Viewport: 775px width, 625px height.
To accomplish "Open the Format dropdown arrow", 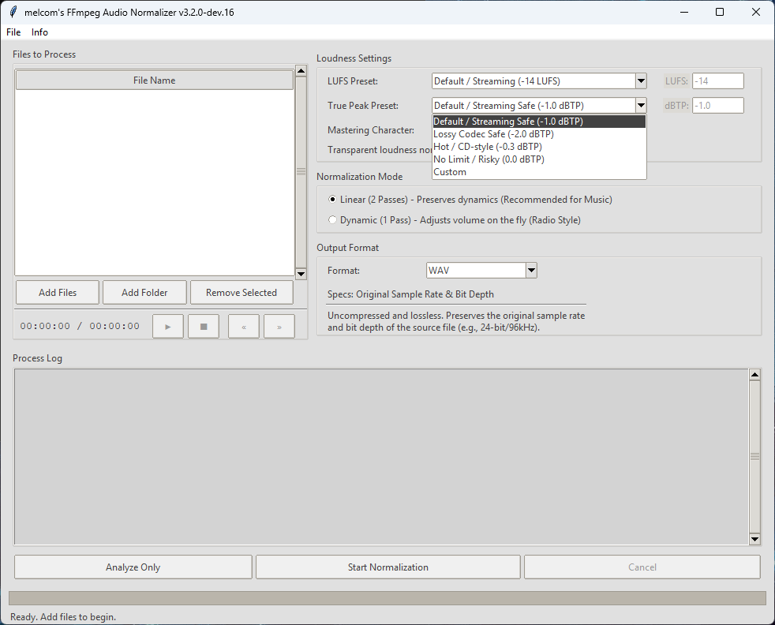I will [531, 270].
